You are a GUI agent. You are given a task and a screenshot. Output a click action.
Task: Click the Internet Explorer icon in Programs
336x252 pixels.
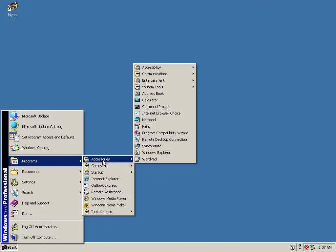click(x=86, y=179)
